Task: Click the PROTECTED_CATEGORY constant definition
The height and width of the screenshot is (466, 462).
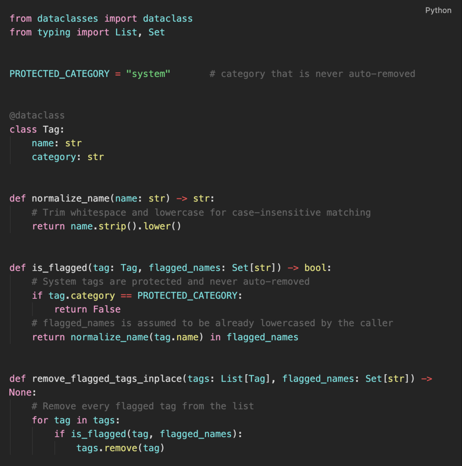Action: coord(60,74)
